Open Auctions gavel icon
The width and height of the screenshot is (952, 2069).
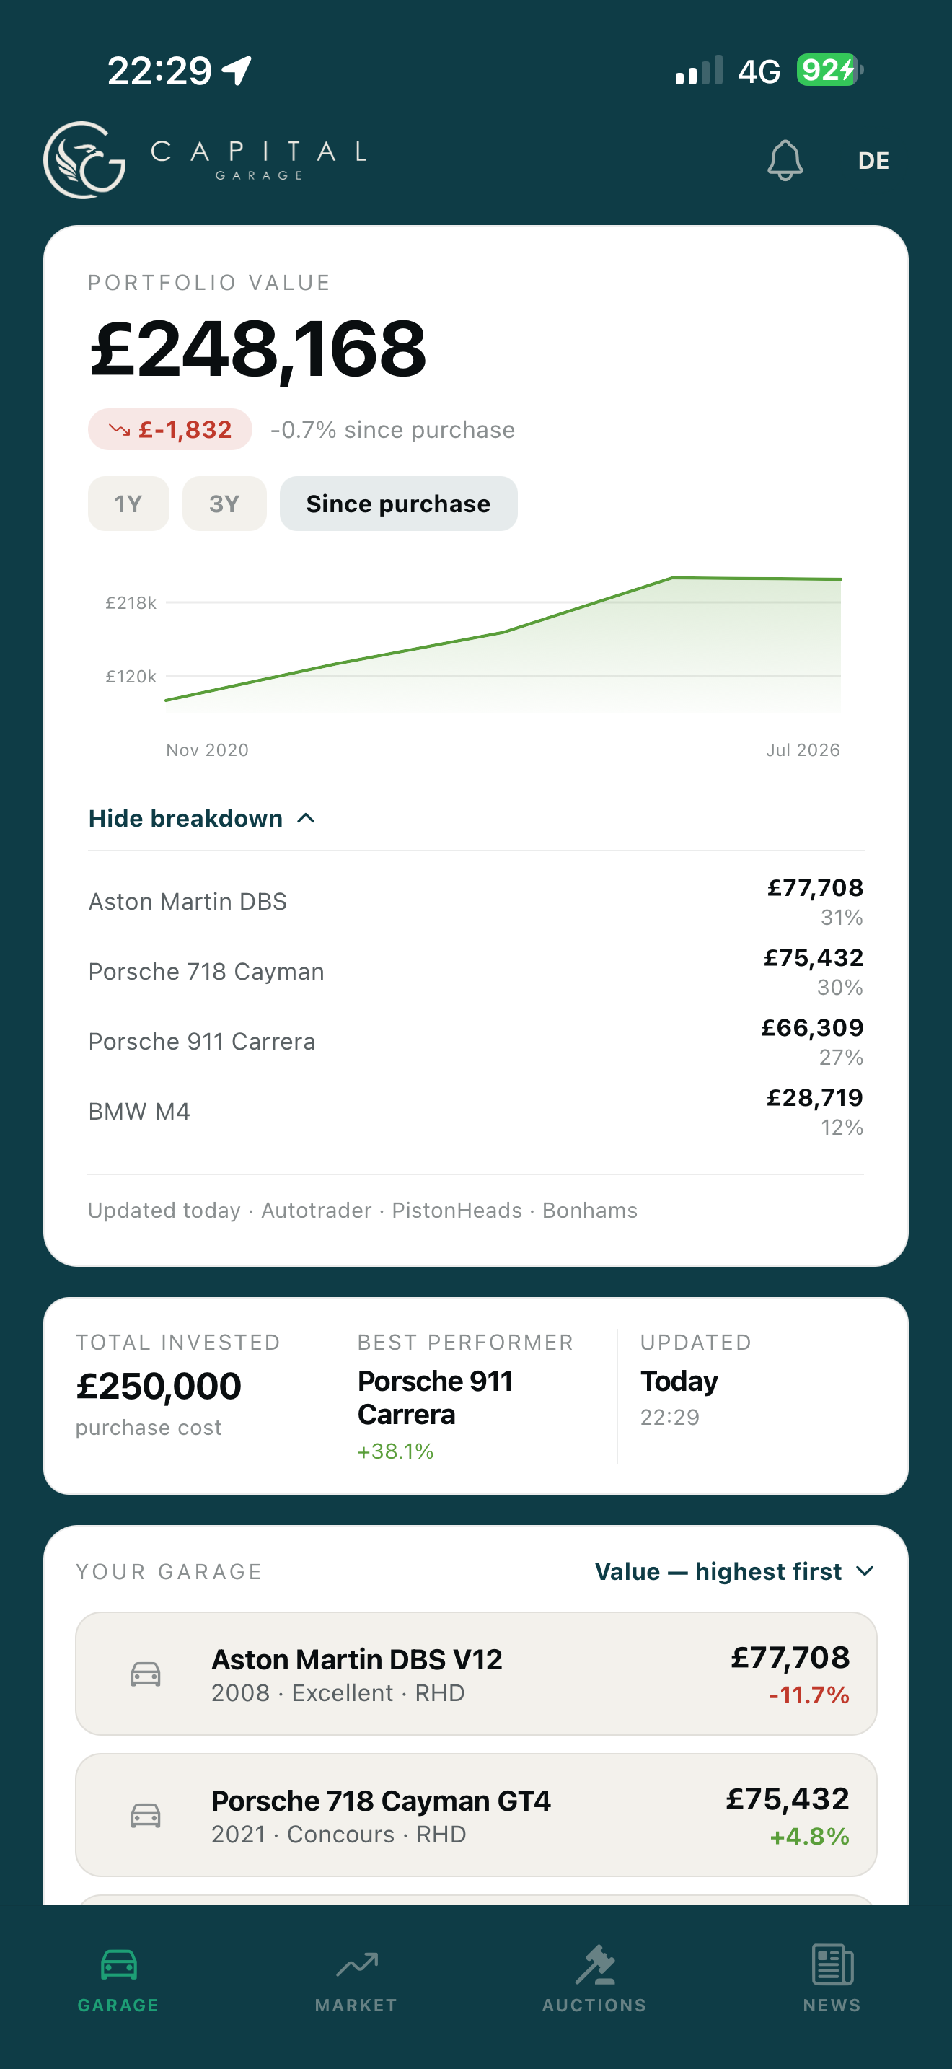click(x=595, y=1964)
